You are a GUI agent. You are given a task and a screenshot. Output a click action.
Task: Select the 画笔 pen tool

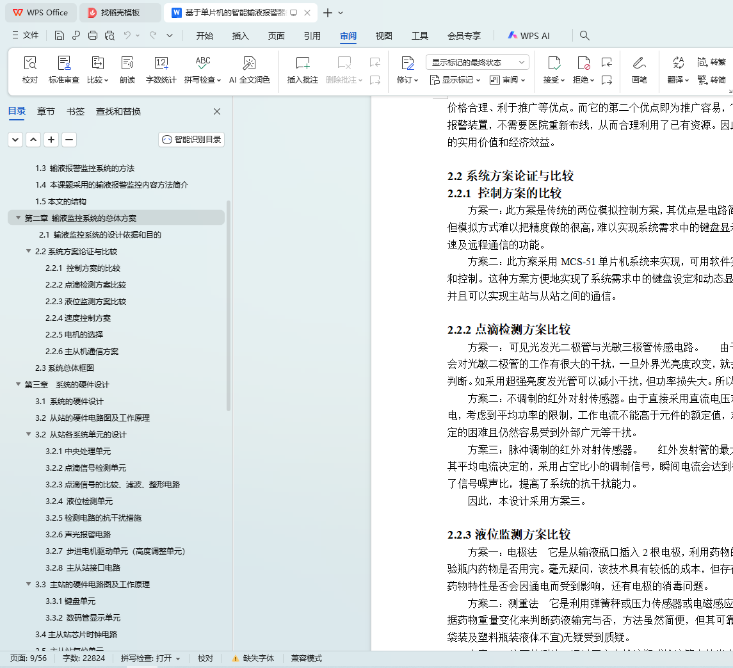(639, 70)
